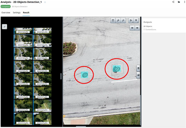Viewport: 186px width, 128px height.
Task: Go to the previous photo with left arrow
Action: [x=132, y=28]
